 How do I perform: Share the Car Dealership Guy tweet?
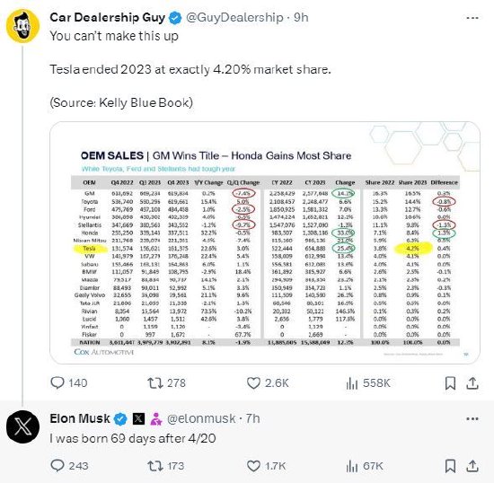tap(472, 382)
